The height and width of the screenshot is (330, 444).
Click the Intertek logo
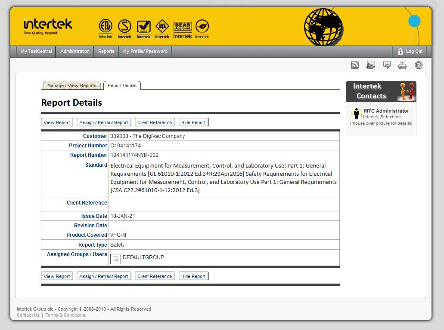tap(48, 26)
